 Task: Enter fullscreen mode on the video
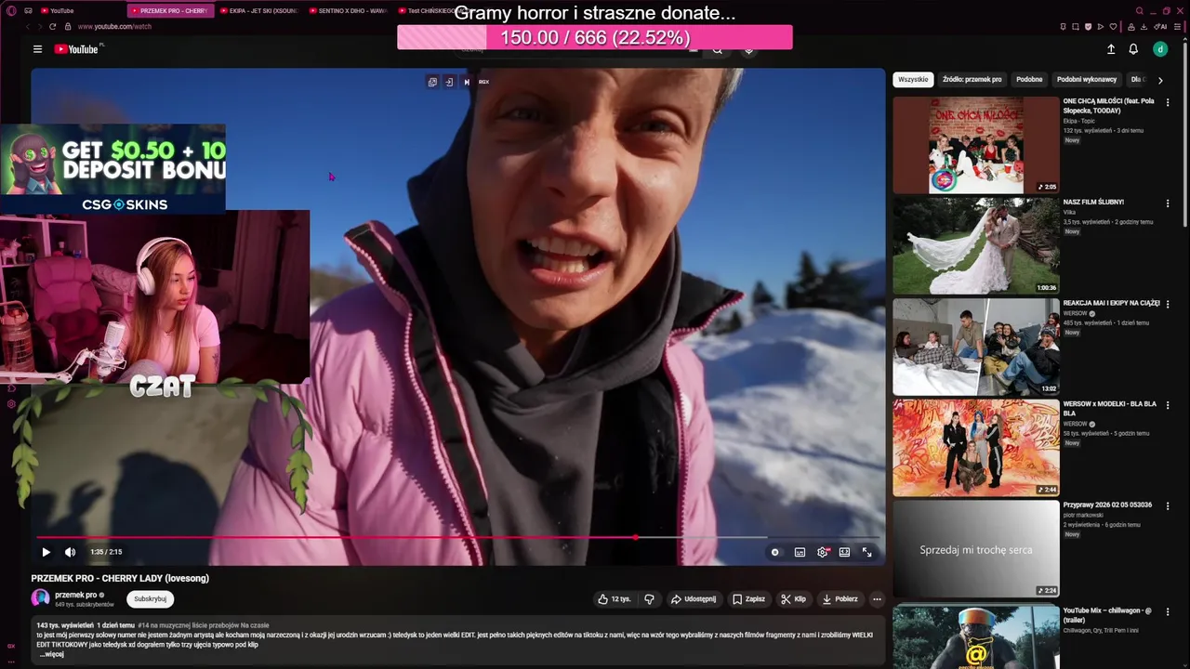866,552
